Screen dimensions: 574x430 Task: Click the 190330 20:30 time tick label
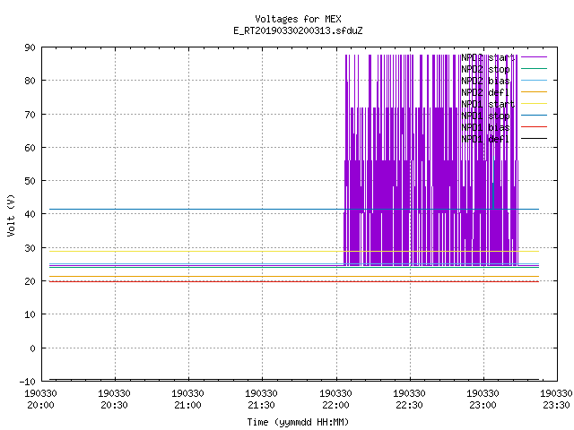pos(114,400)
